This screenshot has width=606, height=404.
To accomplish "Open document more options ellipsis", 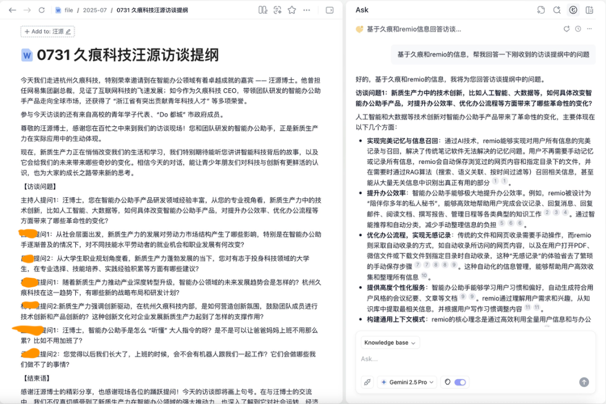I will [x=306, y=10].
